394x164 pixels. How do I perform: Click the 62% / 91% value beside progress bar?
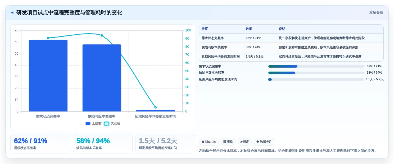pos(374,66)
